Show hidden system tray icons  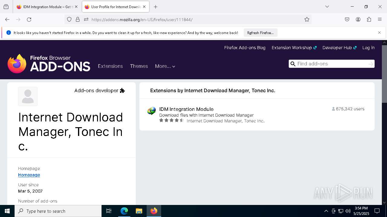tap(326, 211)
